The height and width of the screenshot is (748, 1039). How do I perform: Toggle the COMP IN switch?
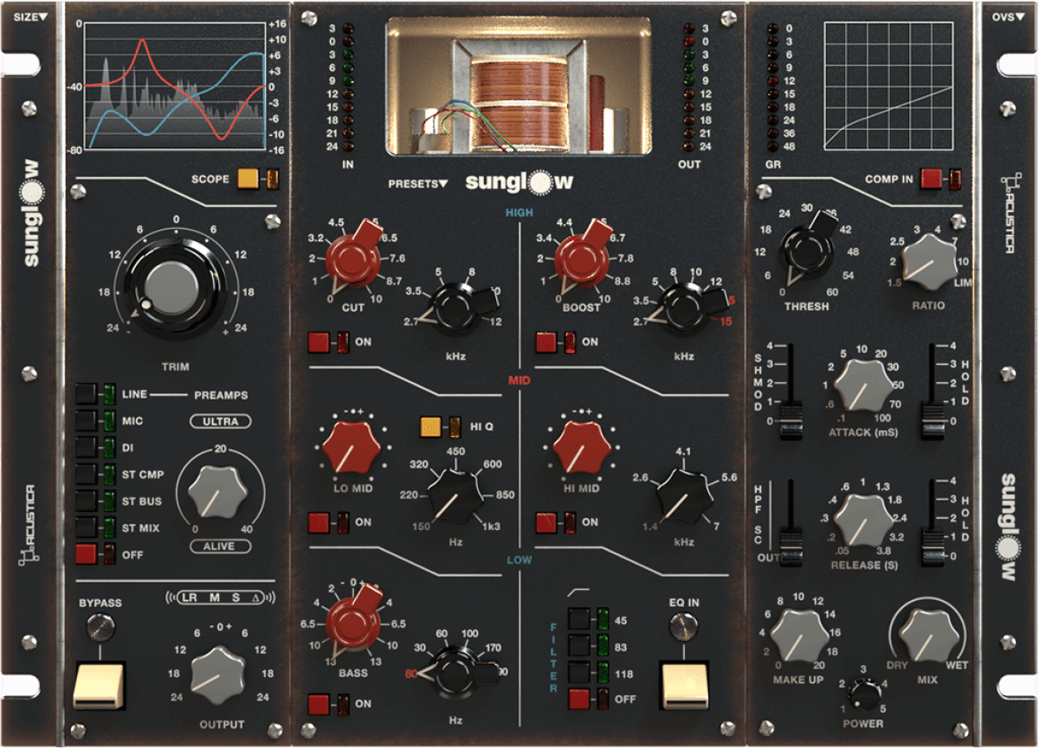[931, 179]
